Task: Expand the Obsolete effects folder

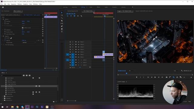Action: click(x=3, y=98)
